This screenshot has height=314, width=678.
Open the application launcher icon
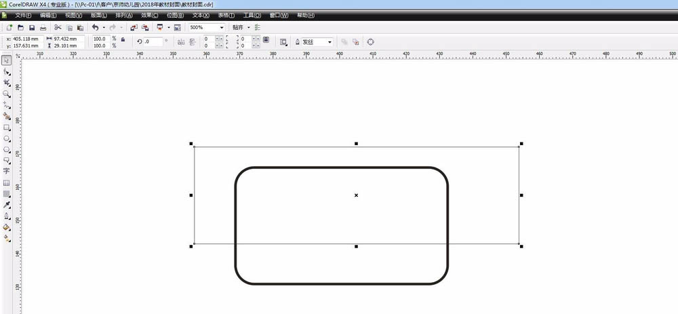point(160,27)
